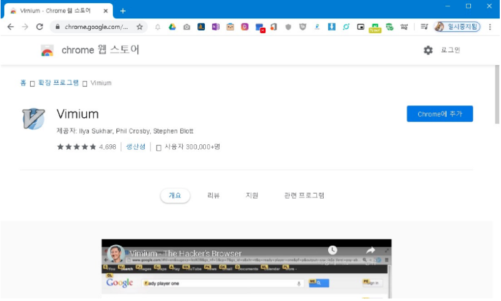
Task: Switch to the 리뷰 tab
Action: [214, 196]
